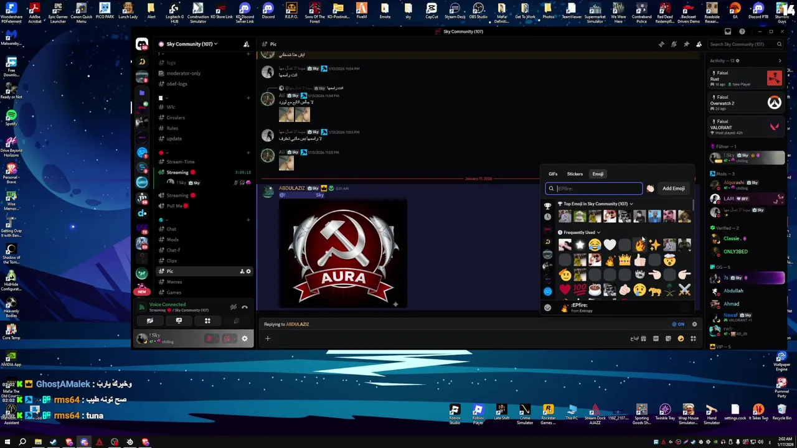Image resolution: width=797 pixels, height=448 pixels.
Task: Open User Settings gear icon
Action: [245, 338]
